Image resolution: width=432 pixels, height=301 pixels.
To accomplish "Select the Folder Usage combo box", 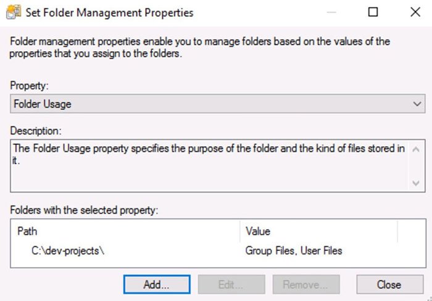I will pos(218,104).
